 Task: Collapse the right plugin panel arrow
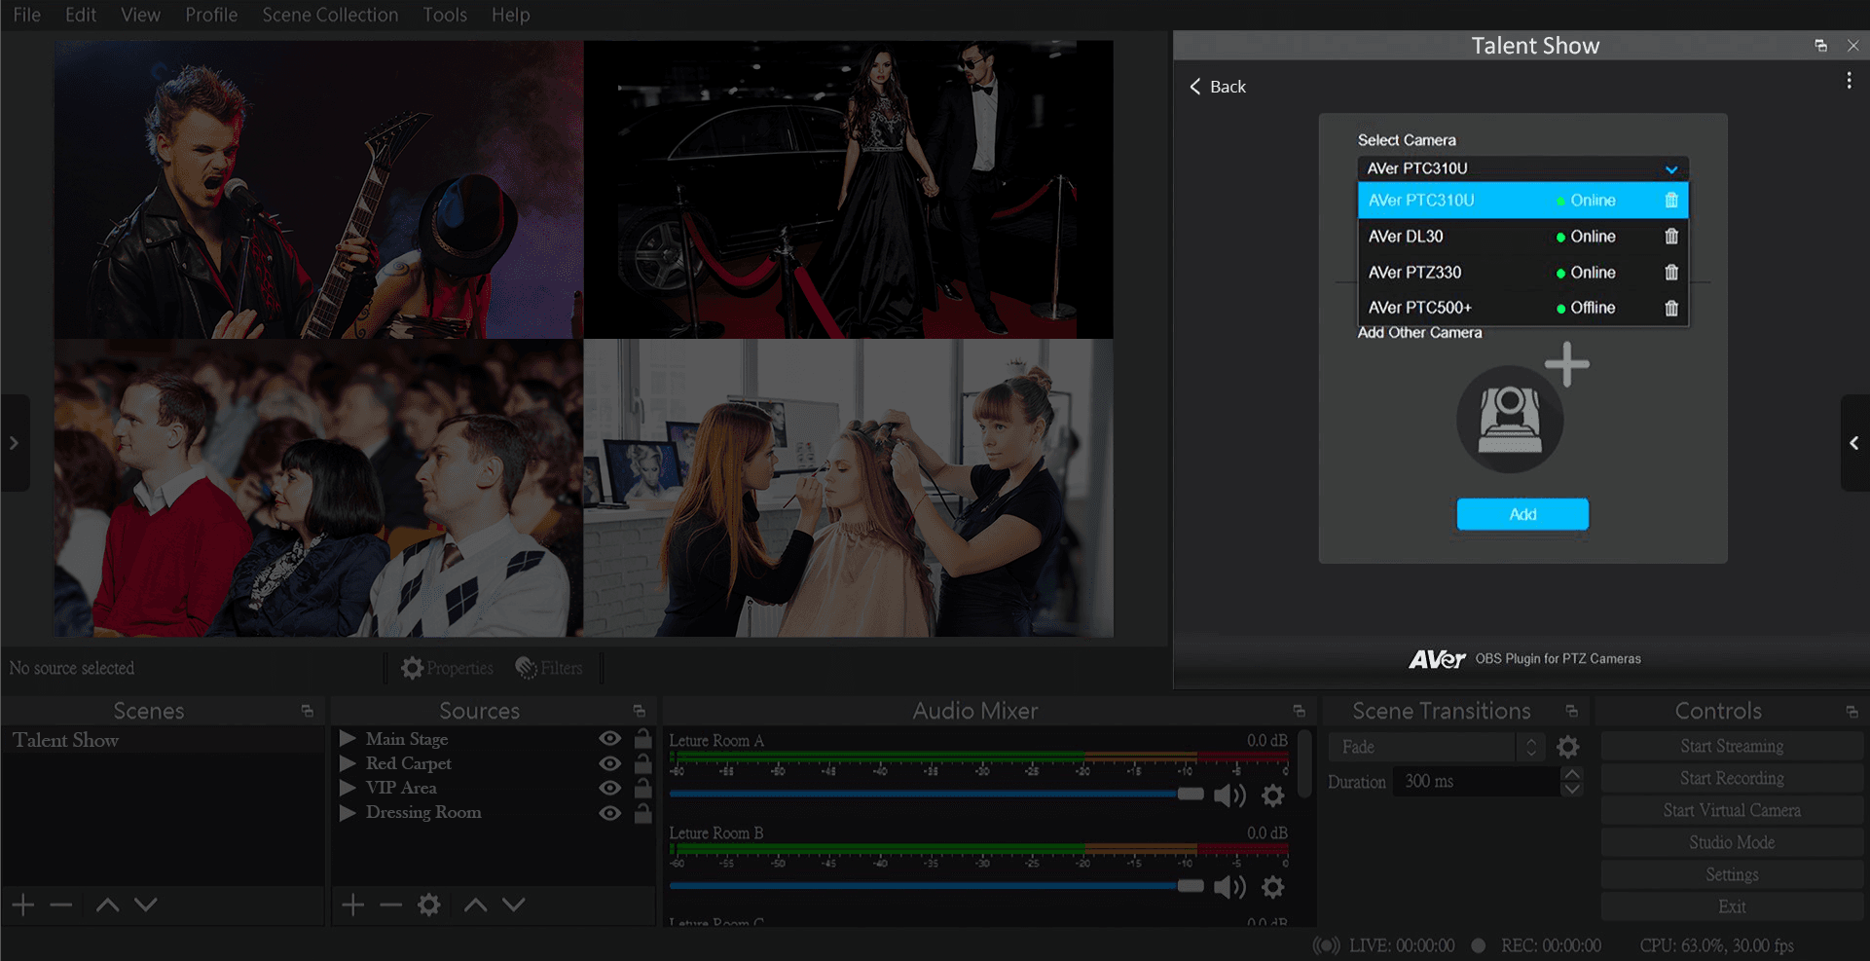(1854, 443)
